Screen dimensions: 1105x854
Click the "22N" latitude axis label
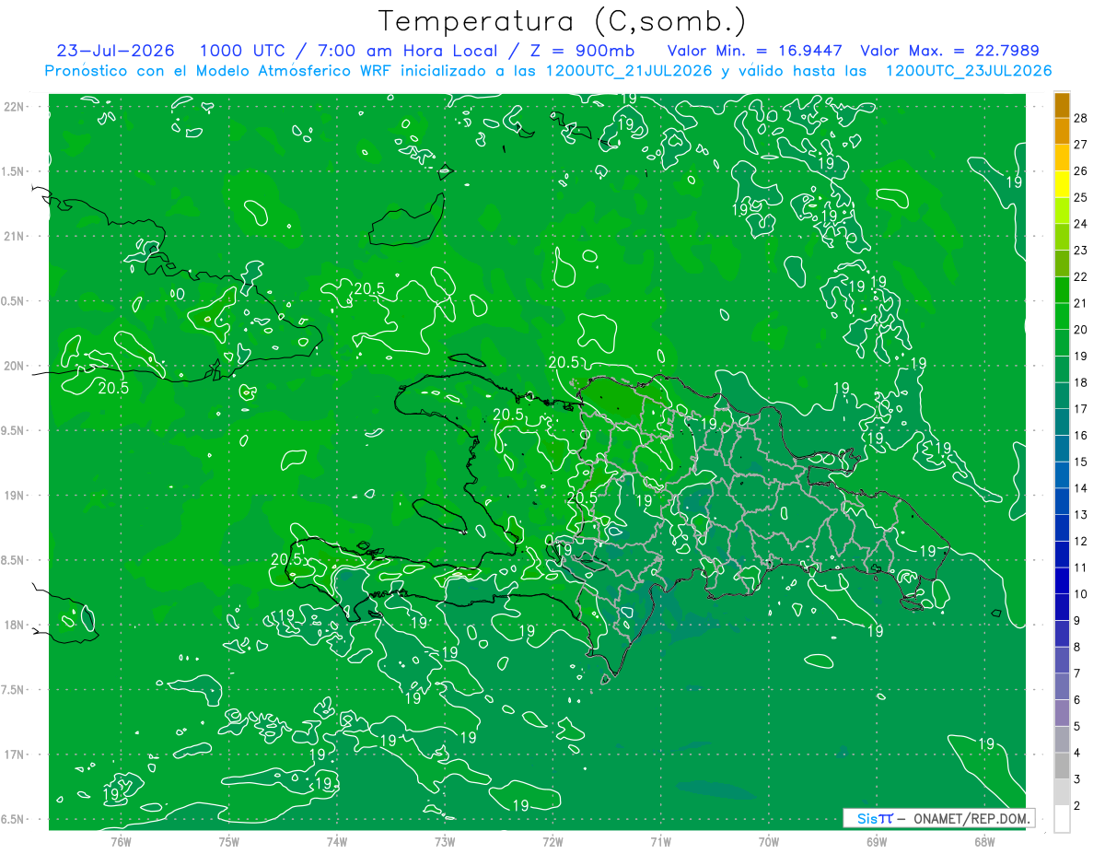[x=14, y=107]
